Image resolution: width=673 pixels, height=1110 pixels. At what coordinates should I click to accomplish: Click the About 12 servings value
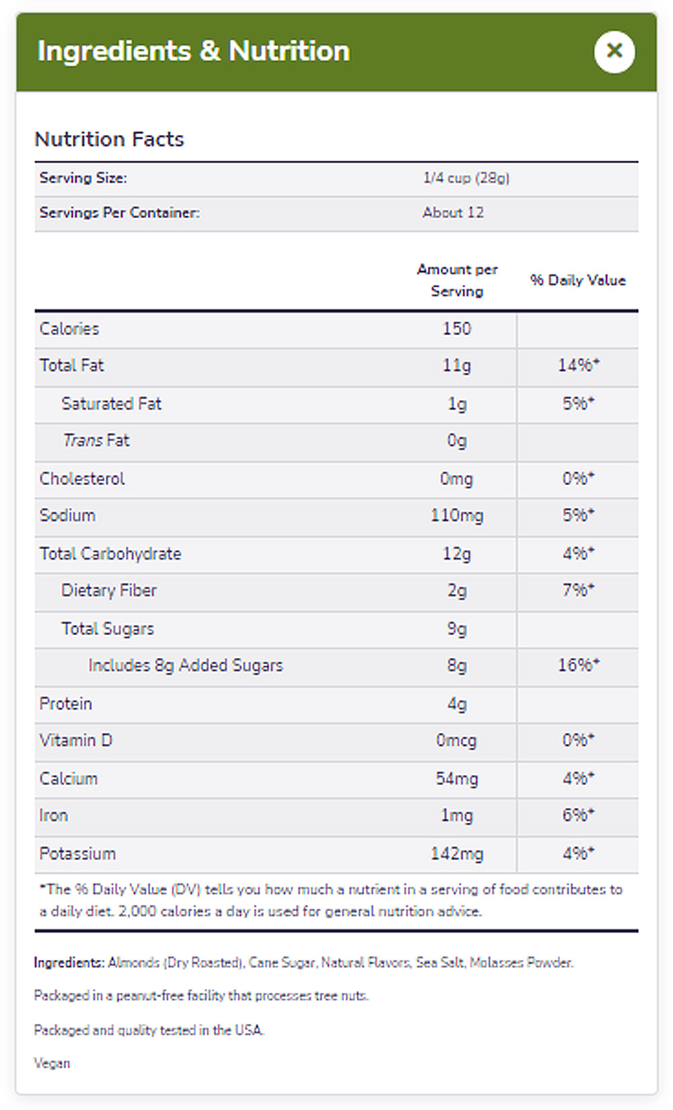(453, 213)
